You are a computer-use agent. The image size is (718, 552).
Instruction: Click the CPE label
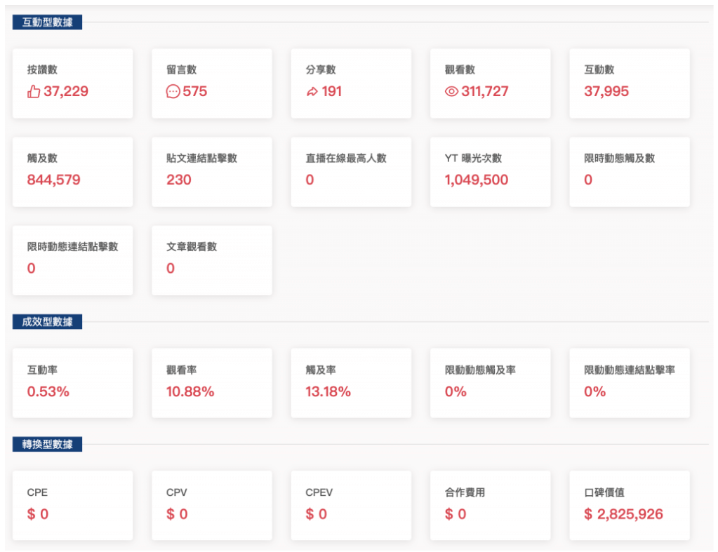pos(37,492)
